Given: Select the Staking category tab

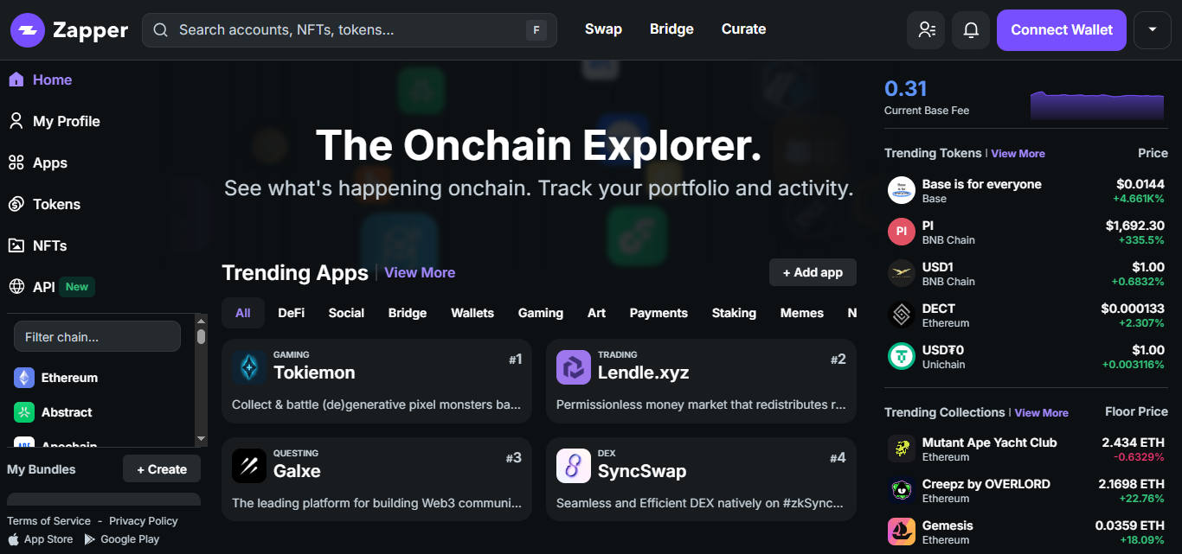Looking at the screenshot, I should 734,313.
